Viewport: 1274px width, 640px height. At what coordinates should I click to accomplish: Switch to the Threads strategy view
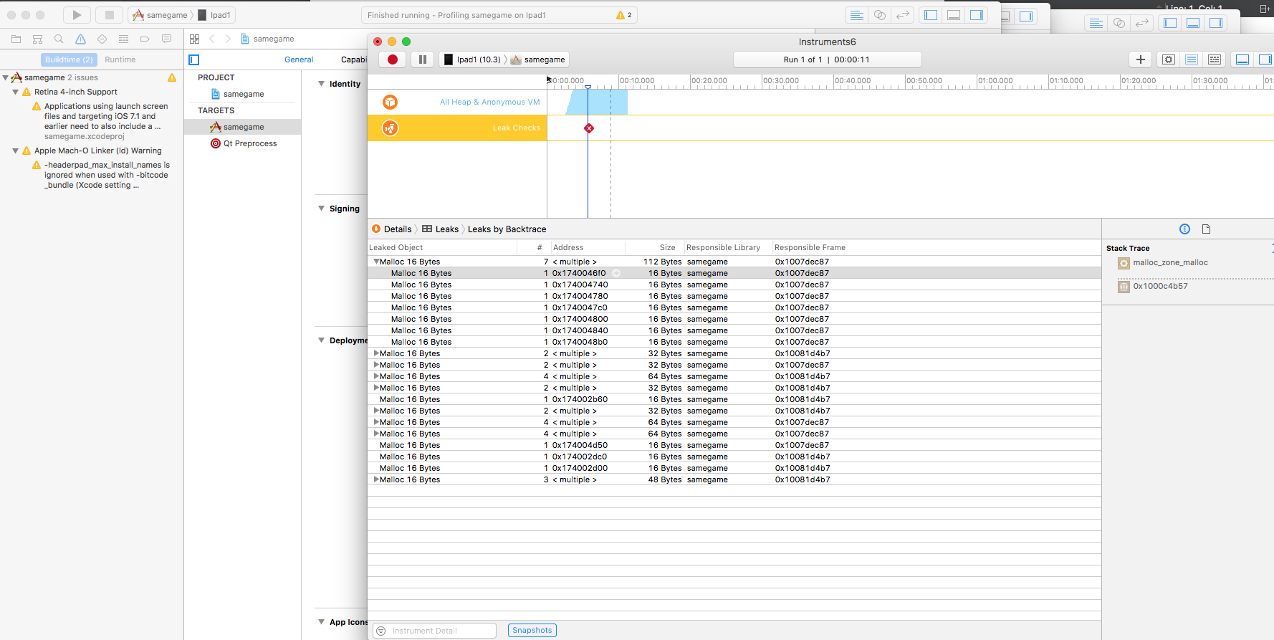pos(1215,59)
